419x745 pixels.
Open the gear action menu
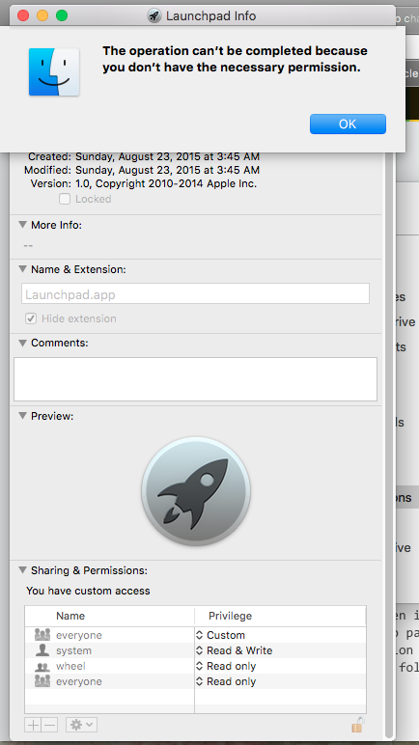tap(81, 725)
